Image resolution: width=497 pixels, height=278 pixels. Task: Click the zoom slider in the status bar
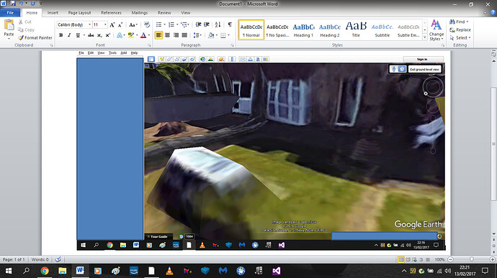coord(471,259)
